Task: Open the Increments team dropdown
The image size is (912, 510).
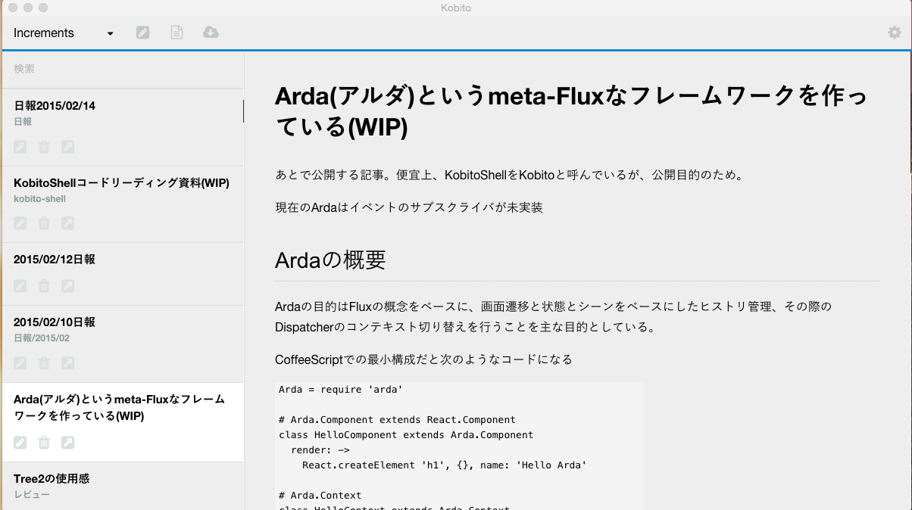Action: click(64, 33)
